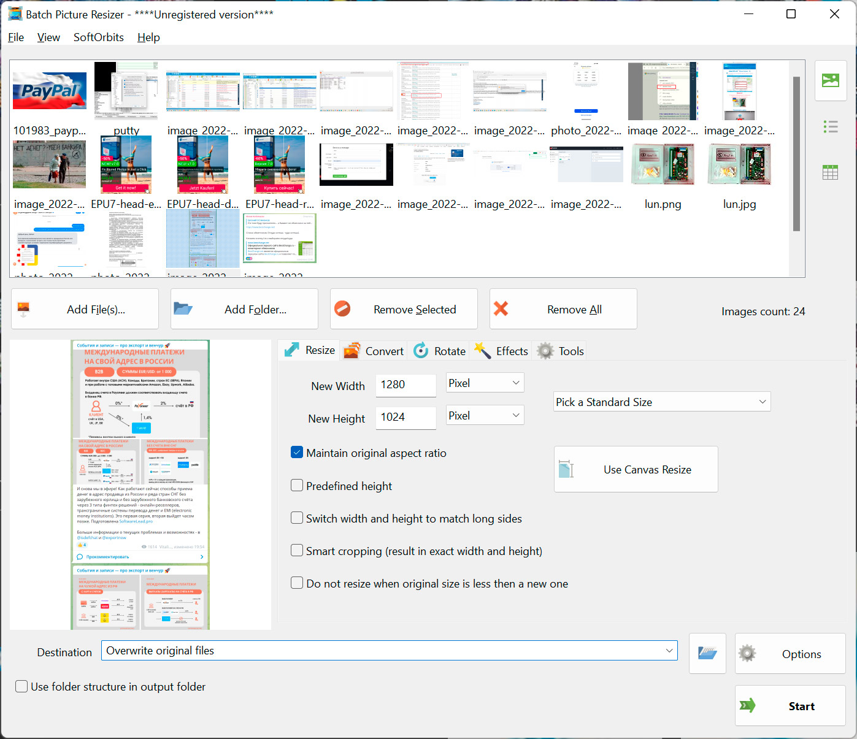Open the Destination dropdown
This screenshot has height=739, width=857.
(670, 650)
